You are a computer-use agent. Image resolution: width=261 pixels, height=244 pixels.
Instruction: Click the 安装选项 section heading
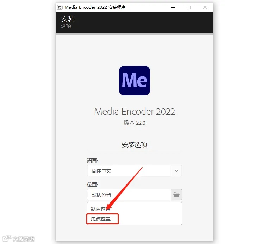tap(135, 144)
